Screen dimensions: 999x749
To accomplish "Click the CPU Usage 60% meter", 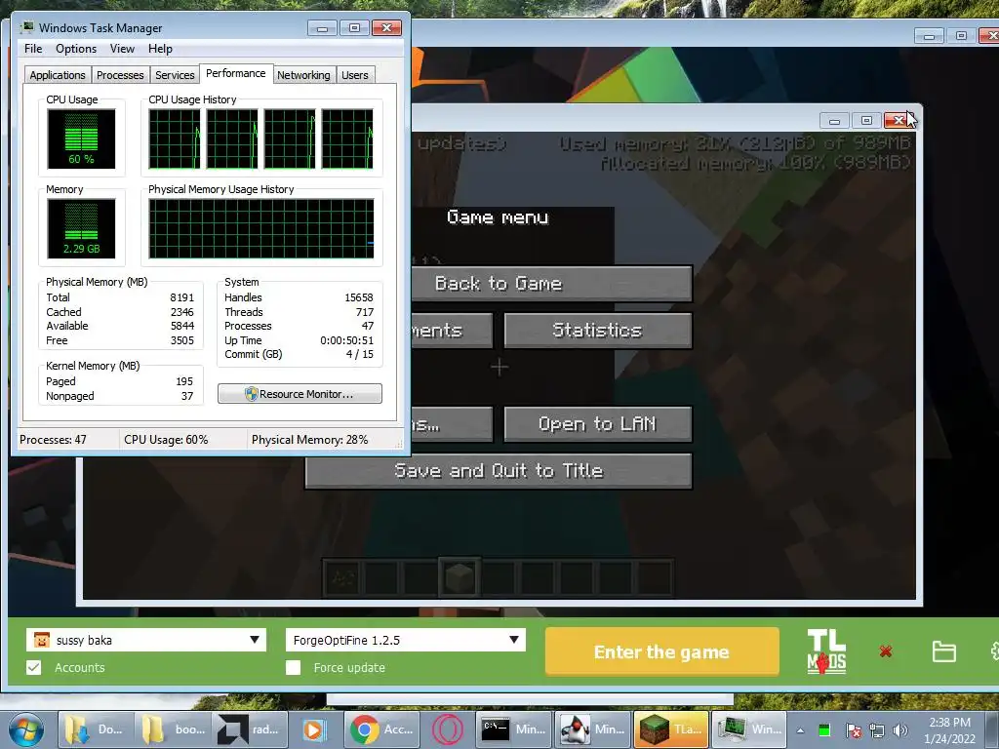I will [81, 138].
